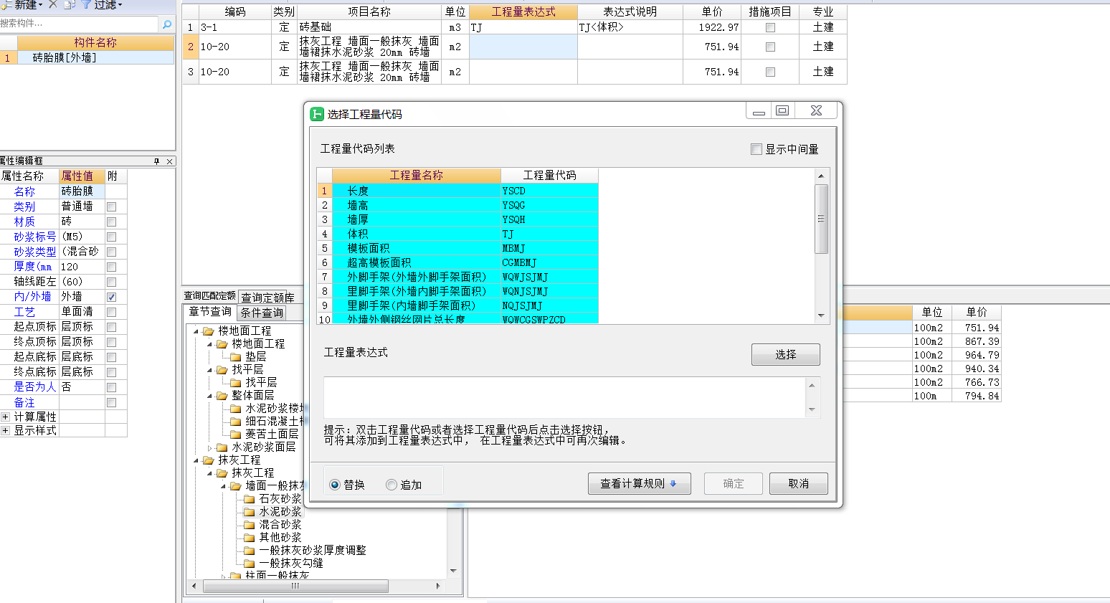Click the folder icon of 菱苦土面层
The width and height of the screenshot is (1110, 603).
[236, 434]
